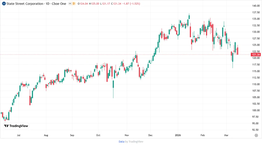Select the red 121.34 current price label
The width and height of the screenshot is (262, 145).
coord(256,55)
